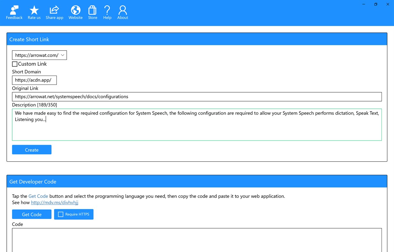Click the Code label above the box

coord(18,224)
